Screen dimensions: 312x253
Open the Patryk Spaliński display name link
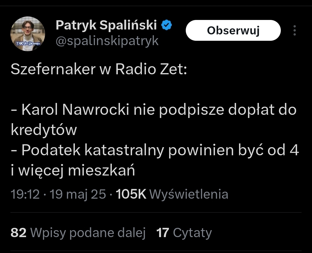(106, 25)
